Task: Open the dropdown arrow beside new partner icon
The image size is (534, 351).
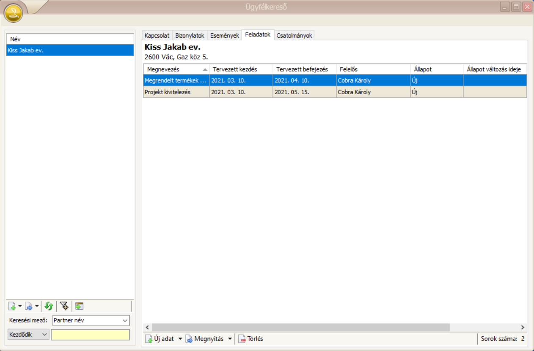Action: click(x=20, y=306)
